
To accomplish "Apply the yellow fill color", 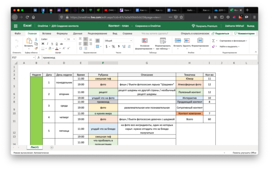I will (50, 49).
